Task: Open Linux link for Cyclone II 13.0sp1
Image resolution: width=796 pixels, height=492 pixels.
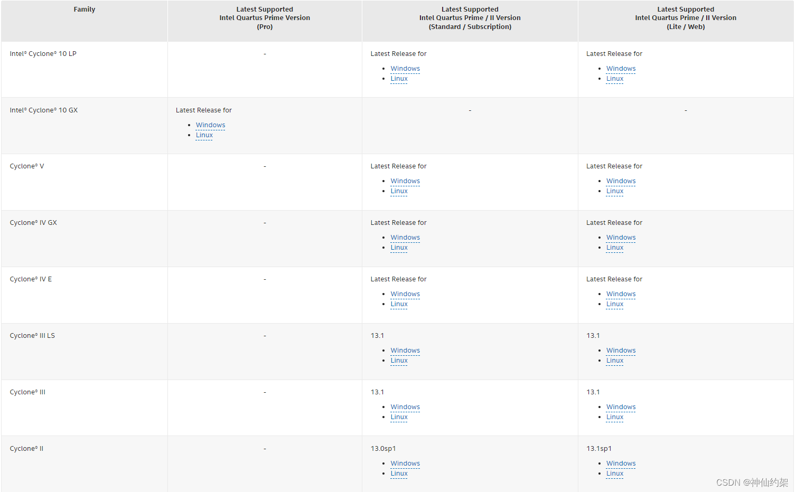Action: tap(399, 474)
